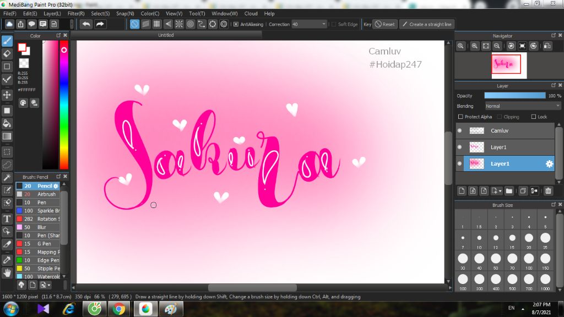The height and width of the screenshot is (317, 564).
Task: Undock the Layer panel
Action: point(553,85)
